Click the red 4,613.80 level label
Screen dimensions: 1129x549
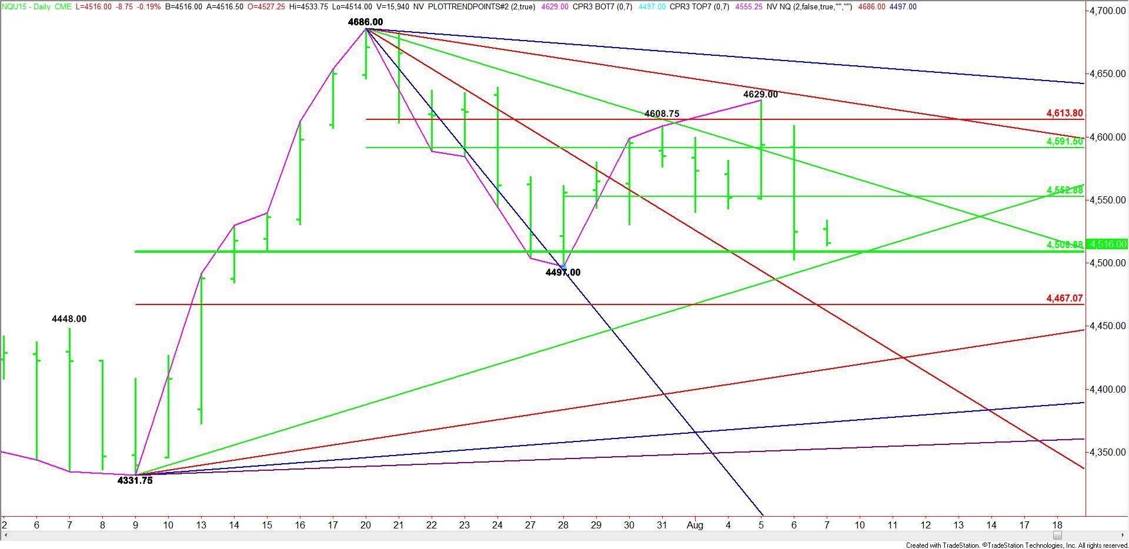(1064, 113)
